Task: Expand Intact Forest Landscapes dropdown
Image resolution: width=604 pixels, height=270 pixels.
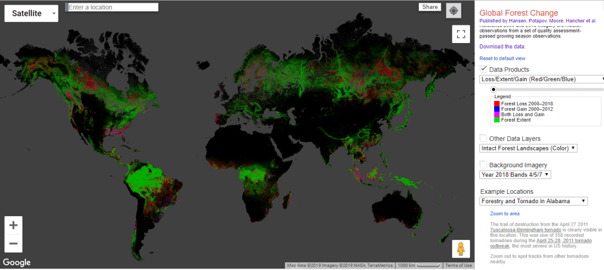Action: [x=528, y=148]
